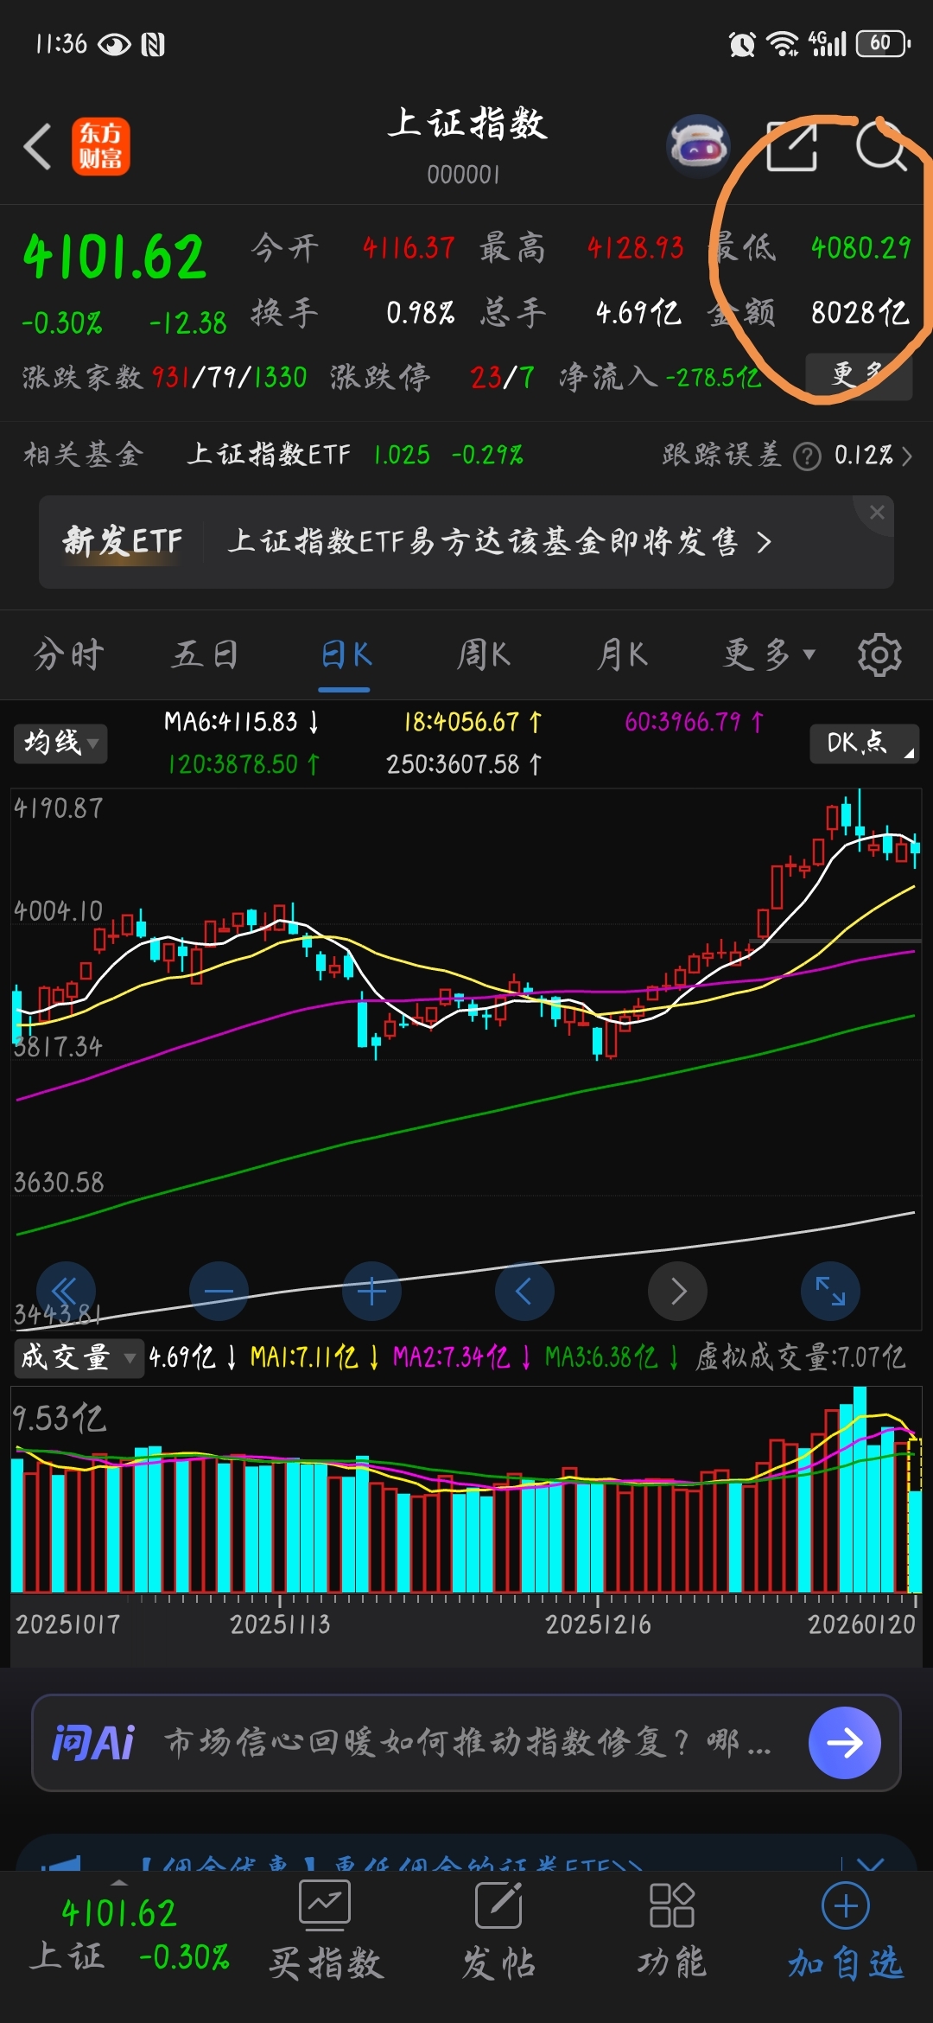Open the 均线 indicator dropdown
This screenshot has width=933, height=2023.
tap(60, 743)
